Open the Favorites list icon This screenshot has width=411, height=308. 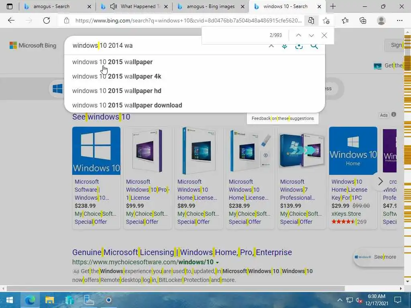tap(345, 20)
